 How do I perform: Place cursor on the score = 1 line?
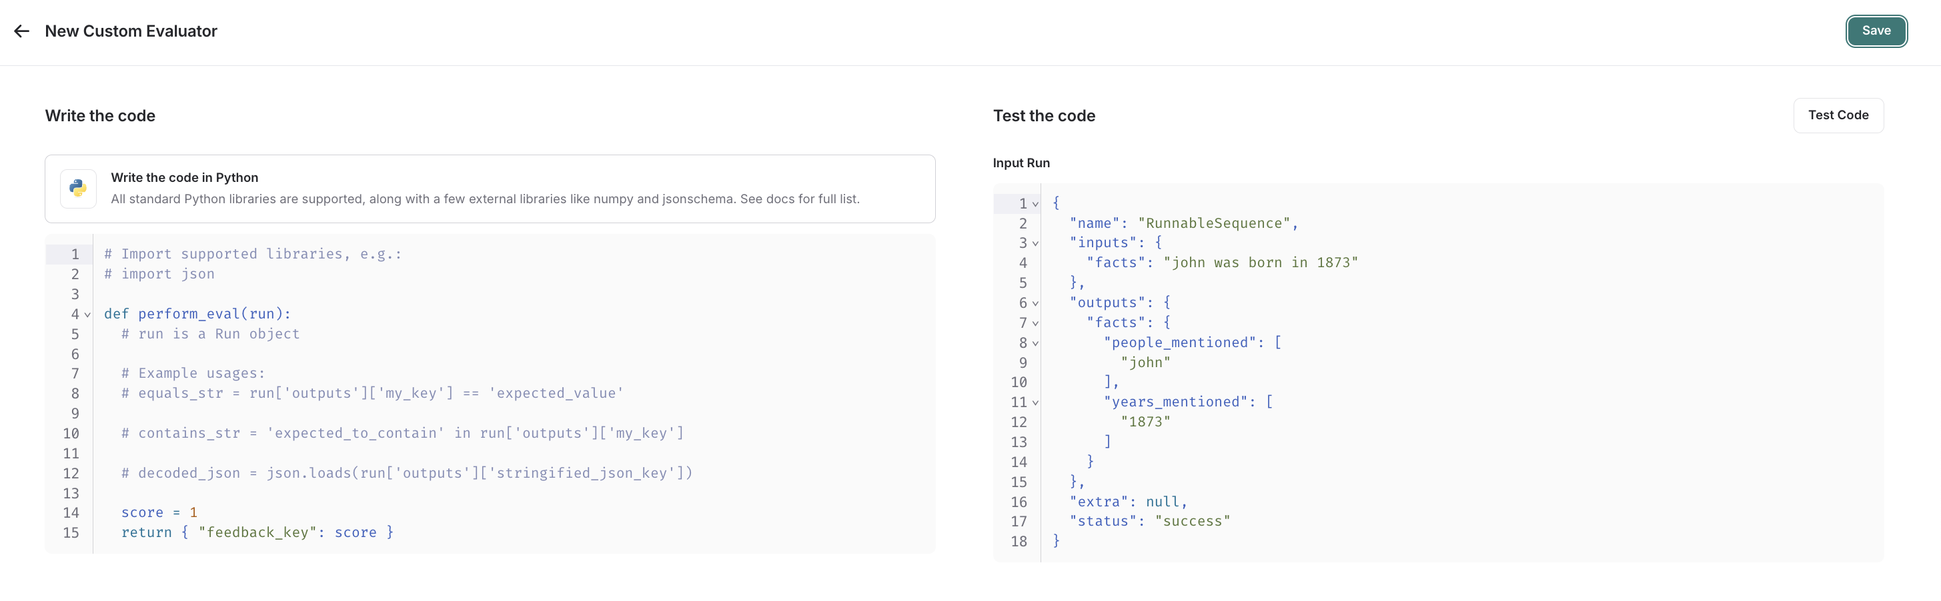pyautogui.click(x=159, y=512)
